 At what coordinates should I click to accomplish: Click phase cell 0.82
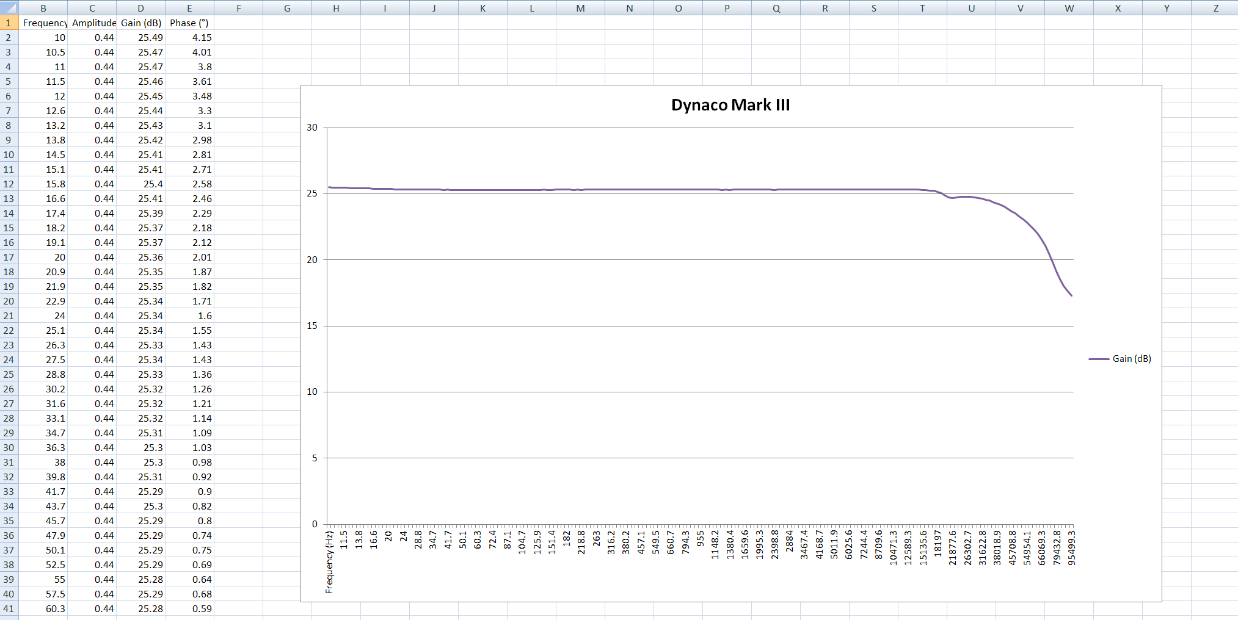click(x=190, y=506)
